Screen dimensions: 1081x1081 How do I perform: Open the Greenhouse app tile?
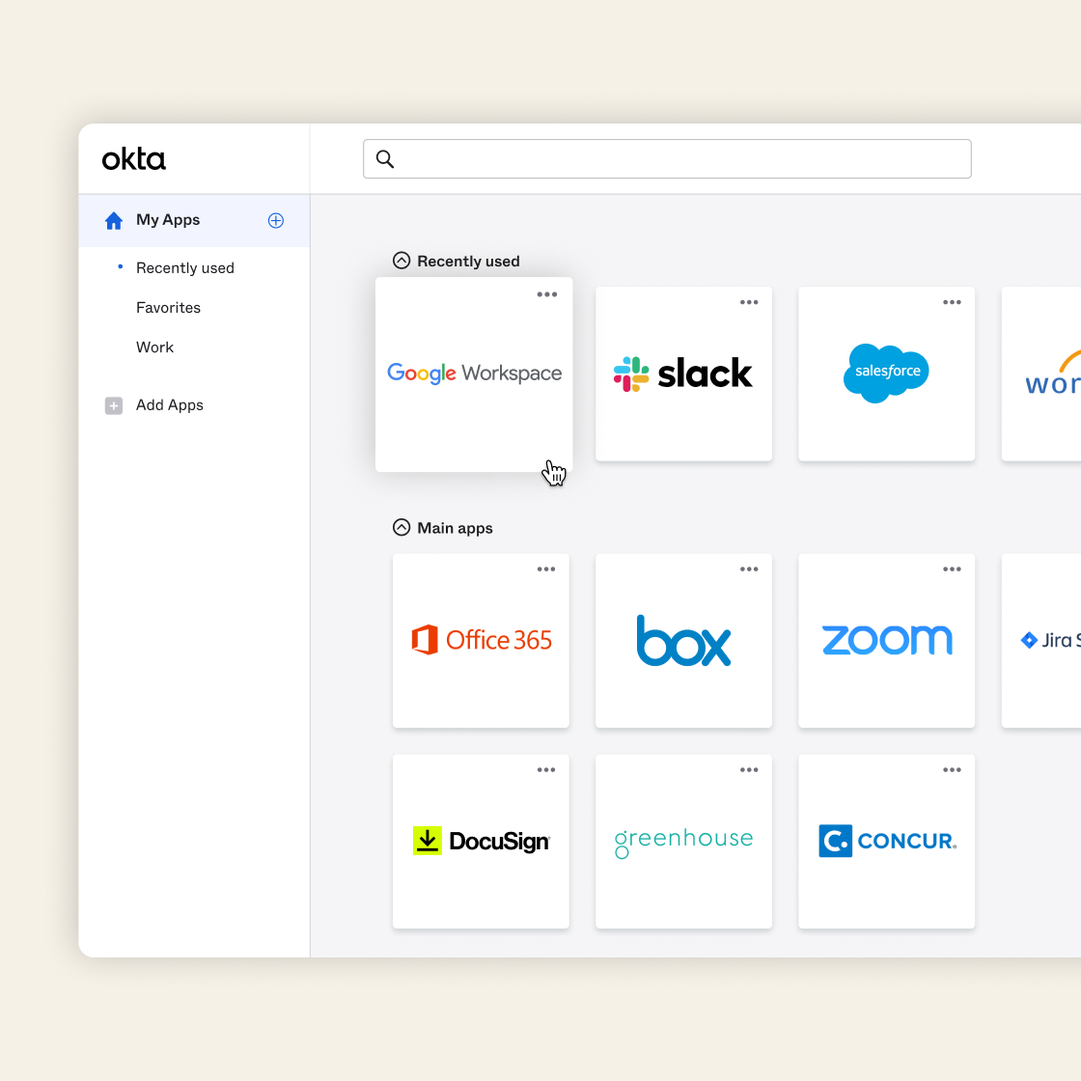(x=683, y=842)
